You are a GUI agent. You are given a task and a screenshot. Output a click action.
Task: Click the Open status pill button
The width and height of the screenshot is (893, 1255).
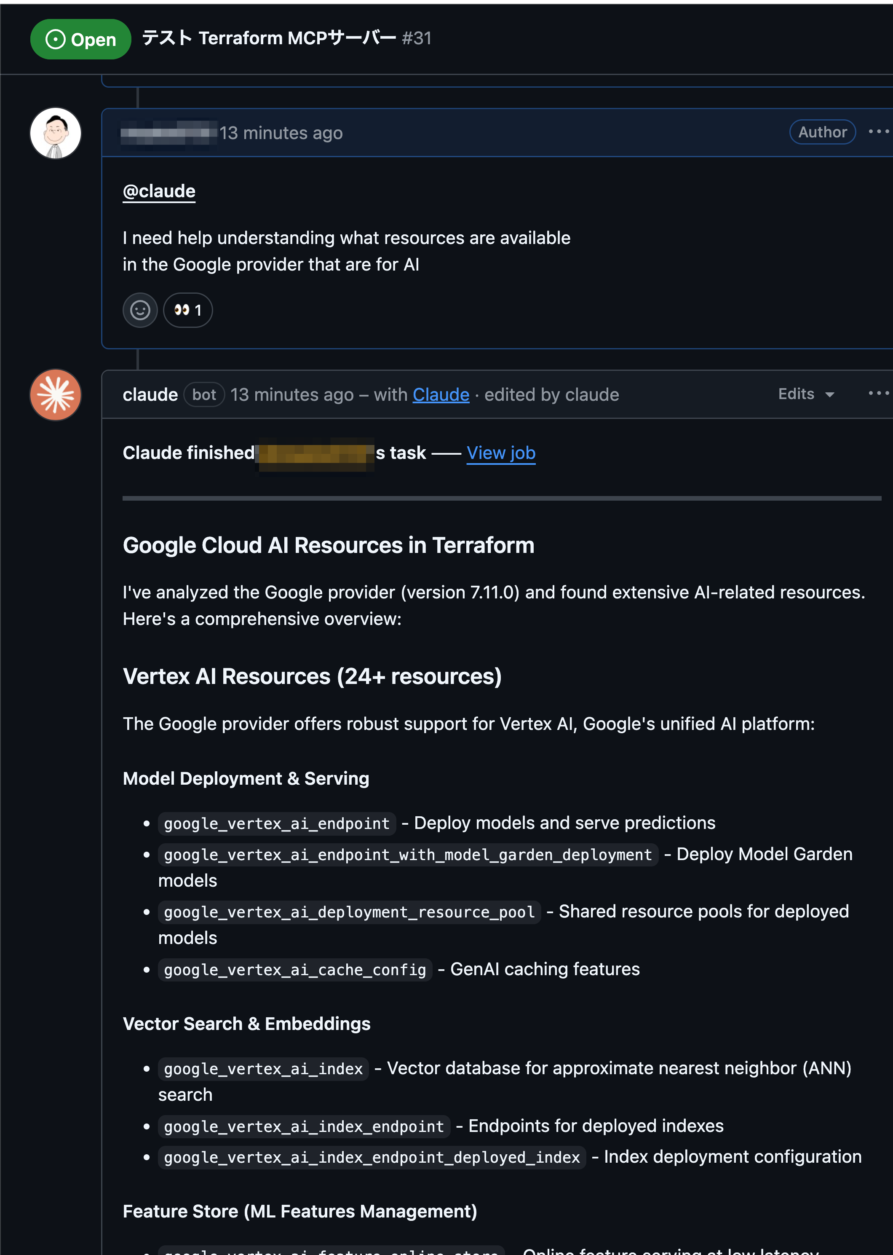[x=80, y=39]
